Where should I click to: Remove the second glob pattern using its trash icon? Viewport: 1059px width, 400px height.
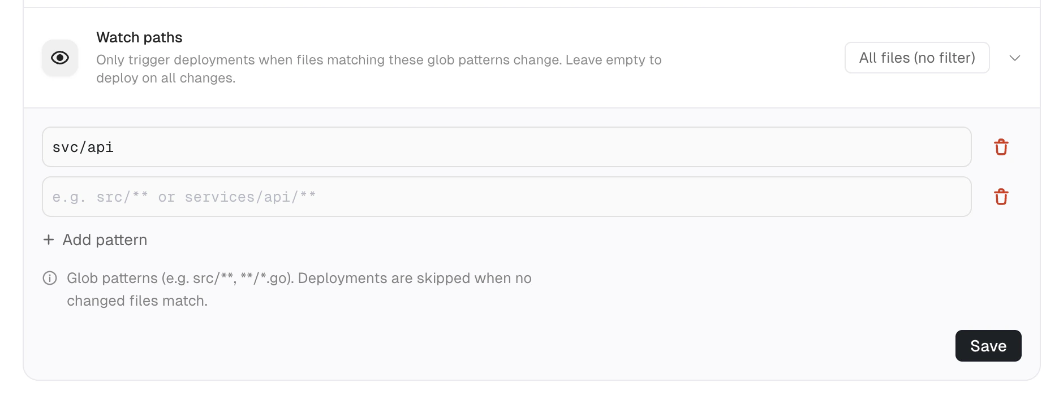pos(1001,197)
